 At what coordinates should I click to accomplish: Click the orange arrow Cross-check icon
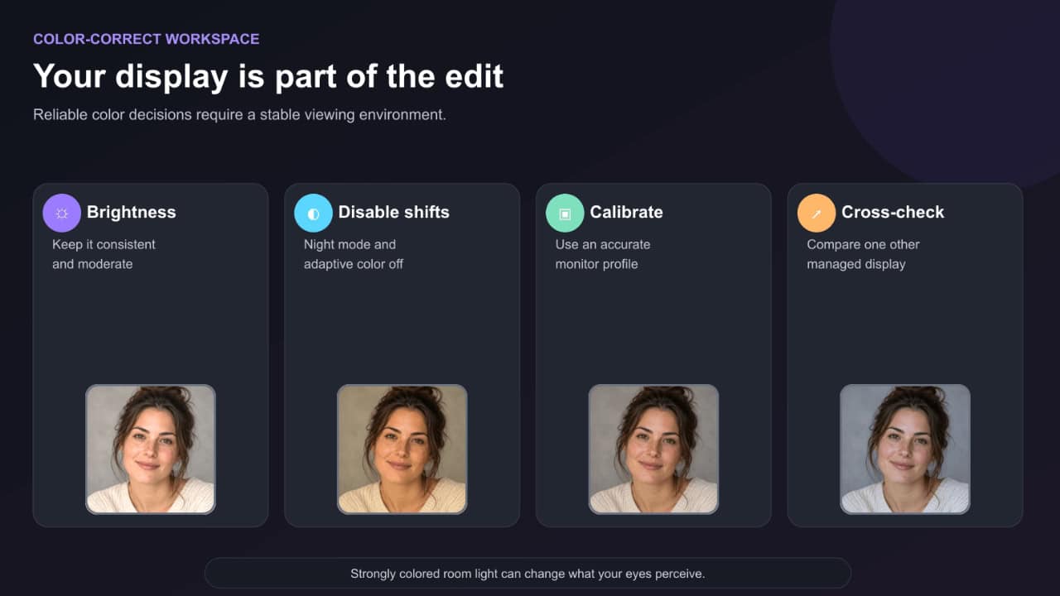(817, 213)
